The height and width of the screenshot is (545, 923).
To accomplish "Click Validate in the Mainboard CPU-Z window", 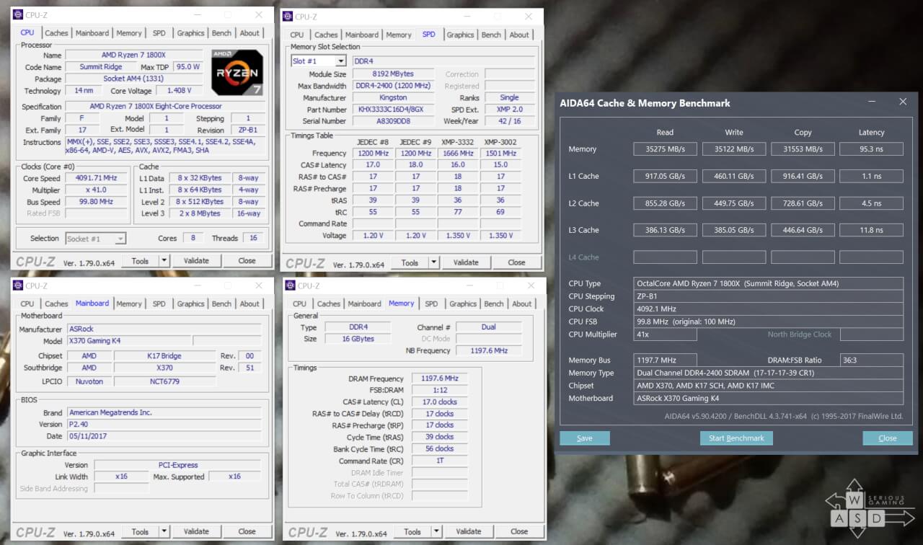I will click(196, 532).
